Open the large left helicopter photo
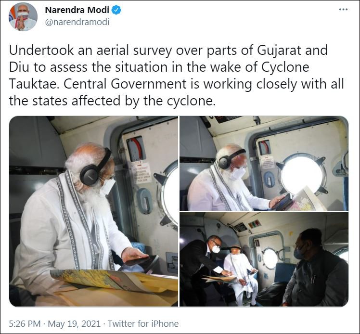This screenshot has width=360, height=334. tap(93, 211)
